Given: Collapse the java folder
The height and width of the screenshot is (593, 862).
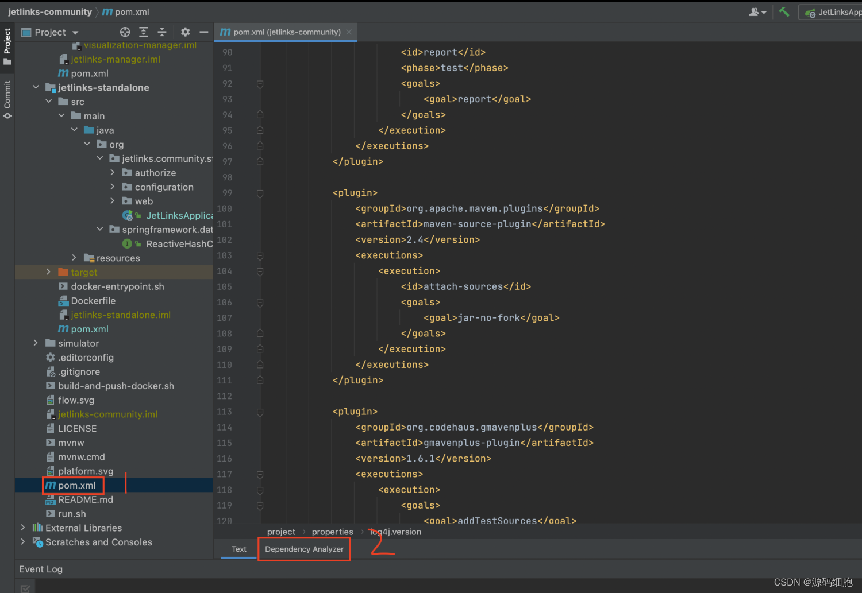Looking at the screenshot, I should pyautogui.click(x=74, y=130).
